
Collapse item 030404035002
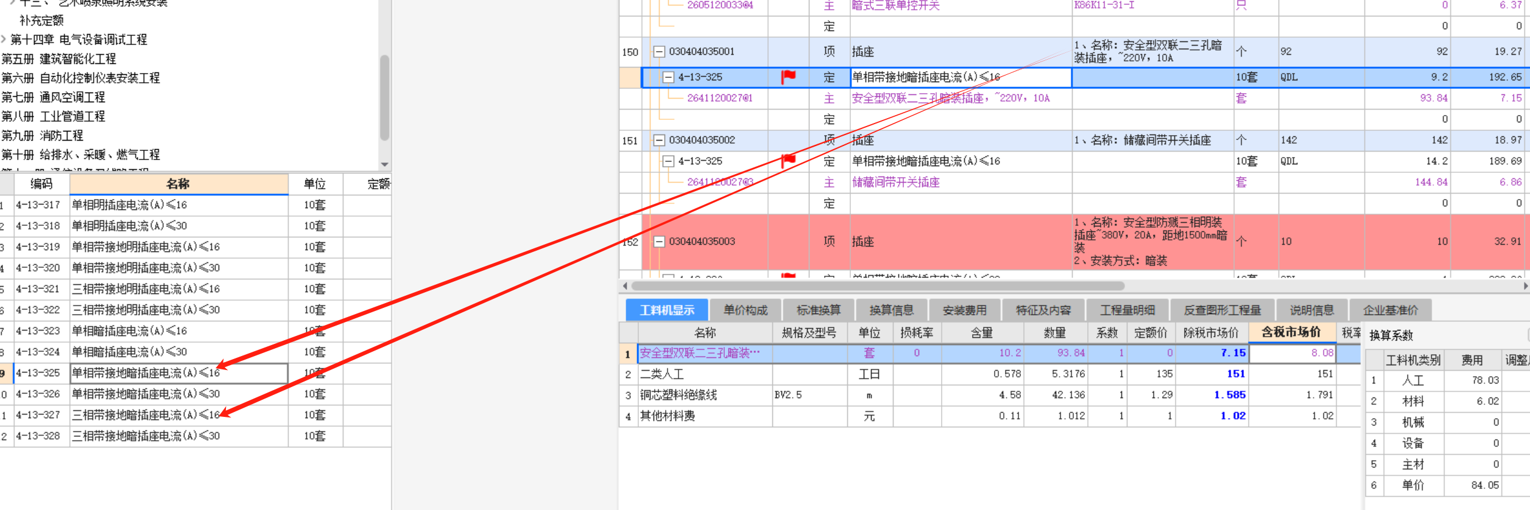tap(659, 140)
